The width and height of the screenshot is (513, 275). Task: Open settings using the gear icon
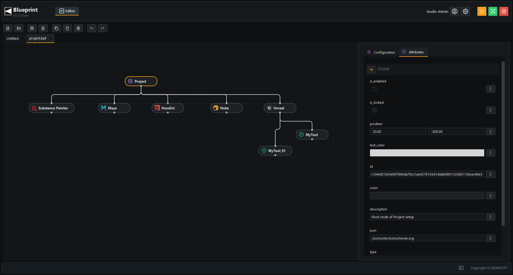click(x=465, y=11)
